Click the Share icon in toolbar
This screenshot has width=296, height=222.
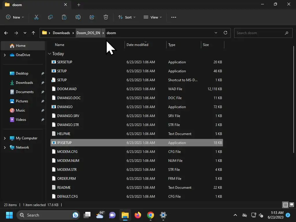pos(92,17)
